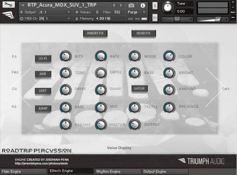Minimize the instrument with the minus button
This screenshot has height=175, width=237.
click(x=233, y=7)
